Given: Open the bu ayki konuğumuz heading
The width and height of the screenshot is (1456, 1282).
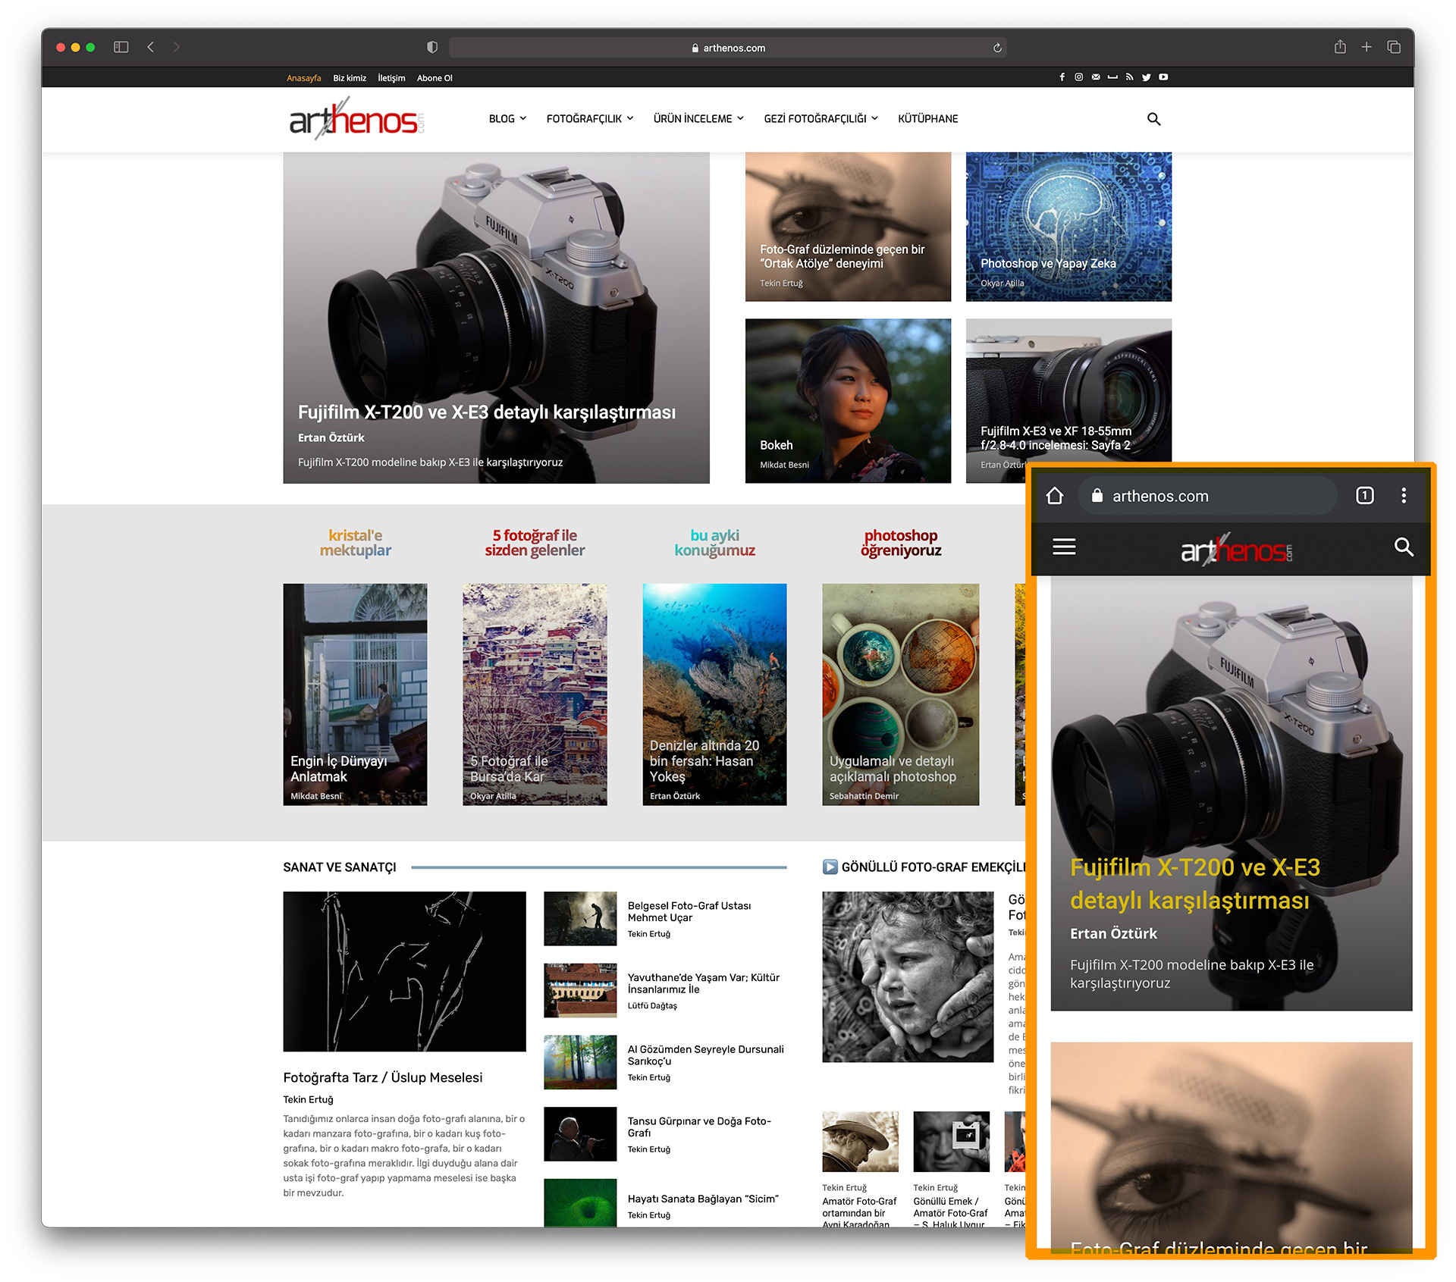Looking at the screenshot, I should click(714, 543).
